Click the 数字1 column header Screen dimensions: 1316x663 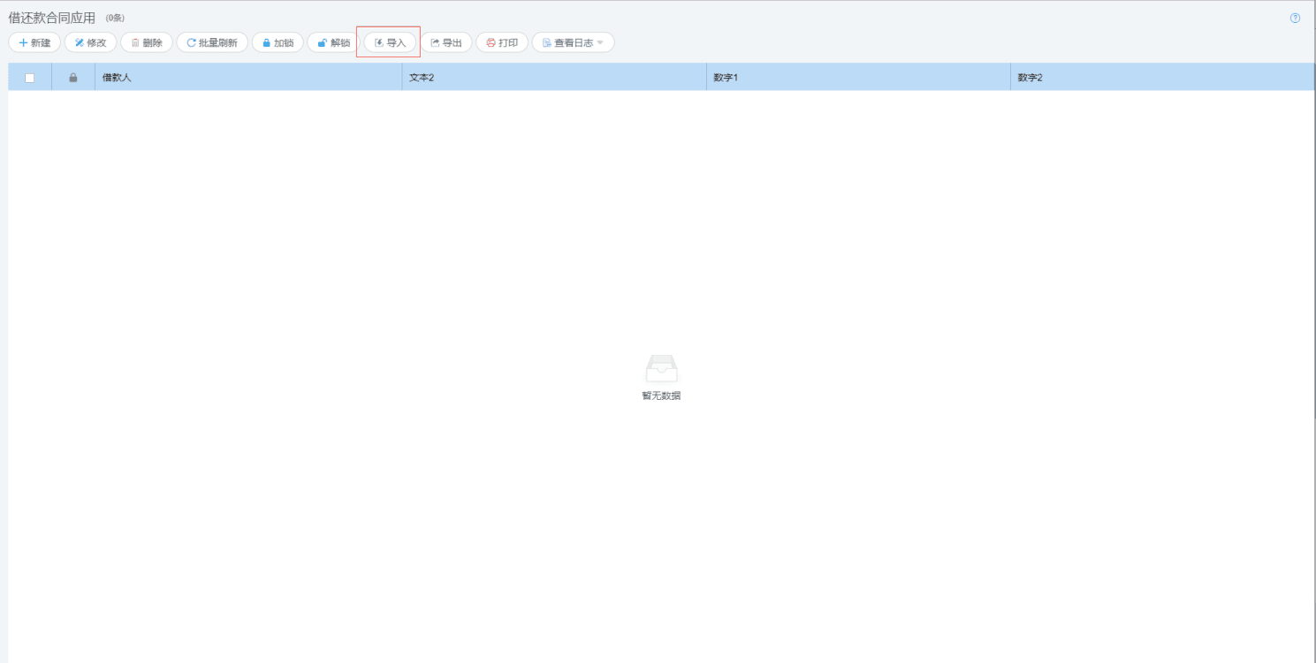pyautogui.click(x=858, y=78)
